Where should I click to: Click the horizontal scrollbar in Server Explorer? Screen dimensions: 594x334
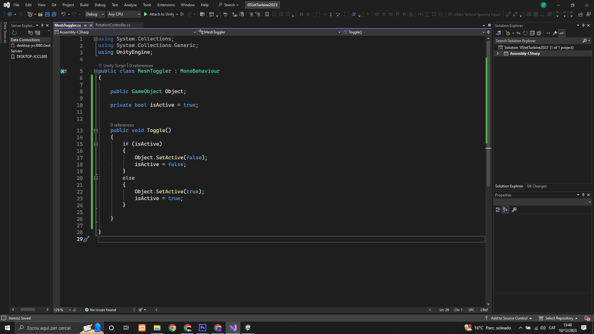(x=28, y=310)
